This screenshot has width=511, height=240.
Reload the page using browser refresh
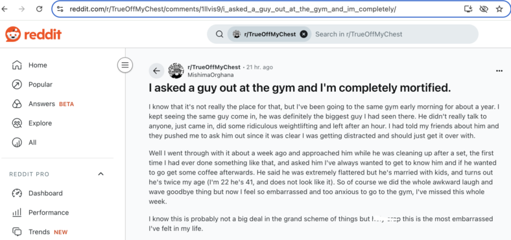pyautogui.click(x=40, y=9)
